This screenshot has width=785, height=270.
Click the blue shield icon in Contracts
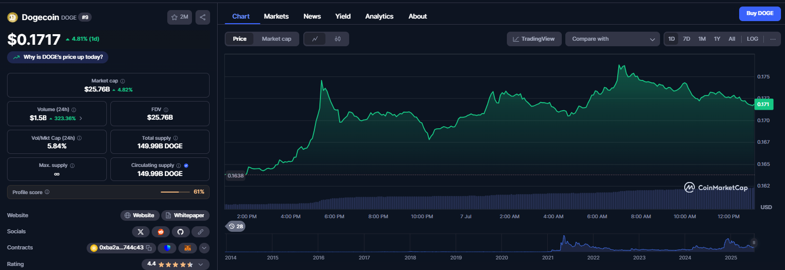pos(167,248)
